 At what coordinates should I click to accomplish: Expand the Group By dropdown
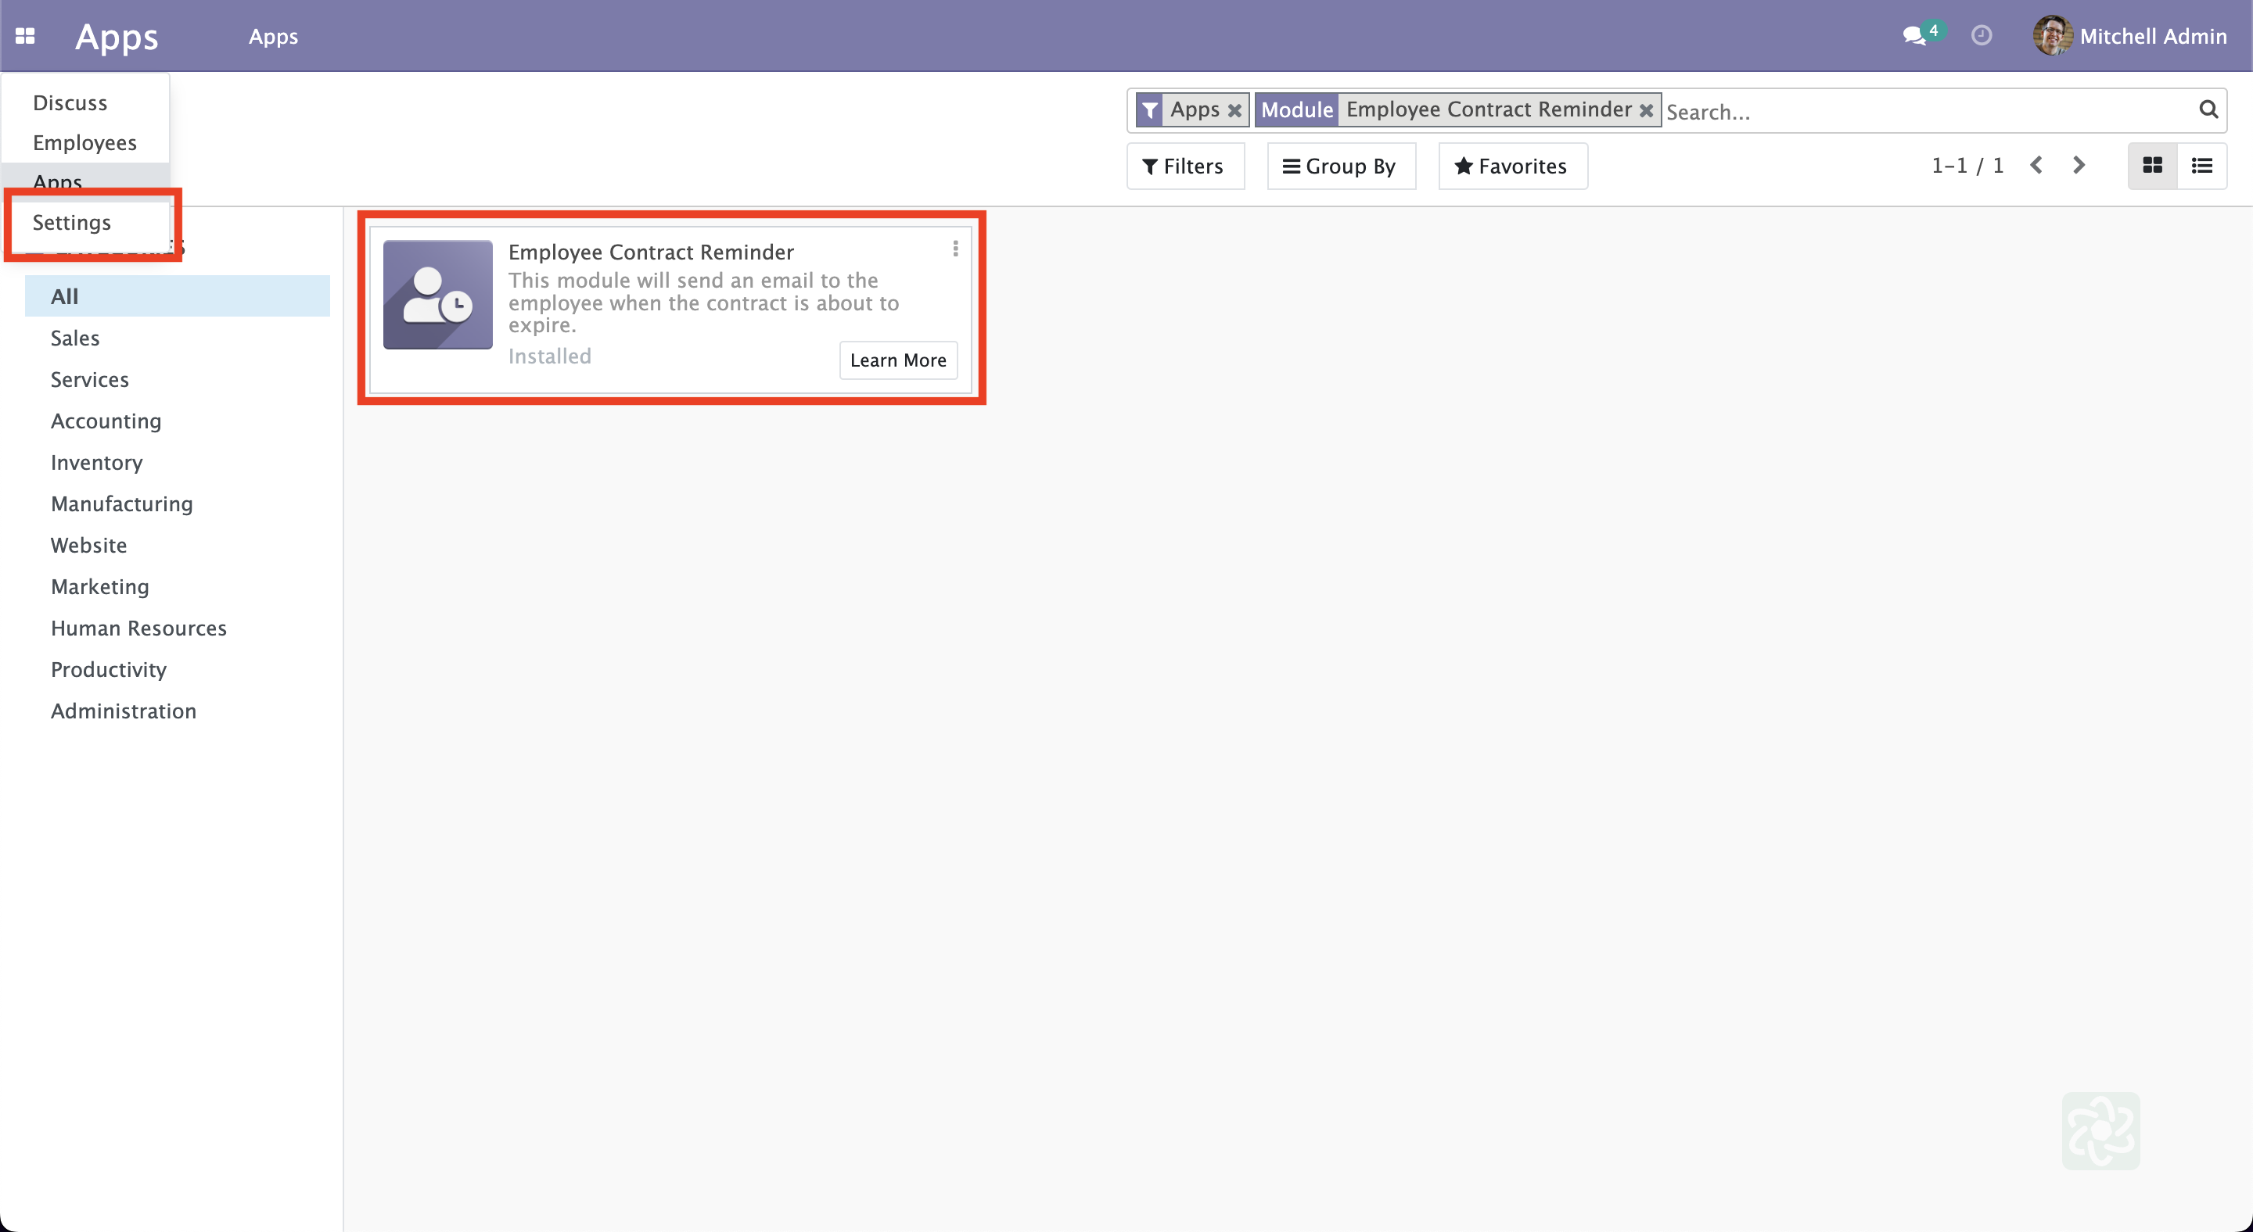(1339, 166)
